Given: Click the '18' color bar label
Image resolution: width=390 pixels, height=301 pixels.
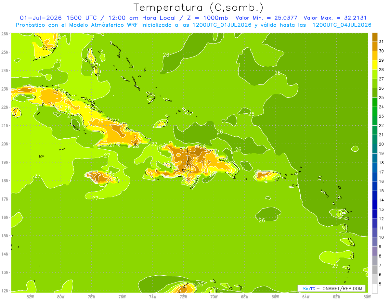Looking at the screenshot, I should point(381,163).
